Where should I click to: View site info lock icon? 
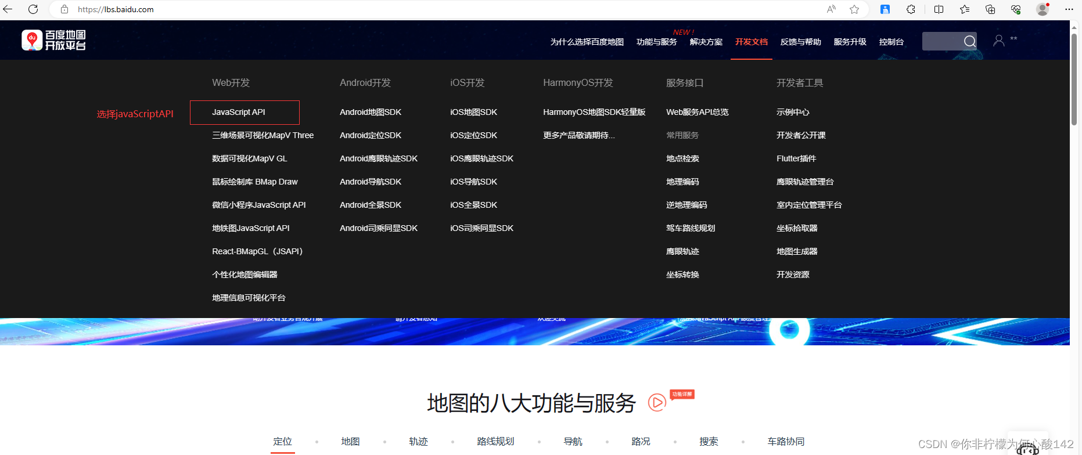click(x=64, y=9)
